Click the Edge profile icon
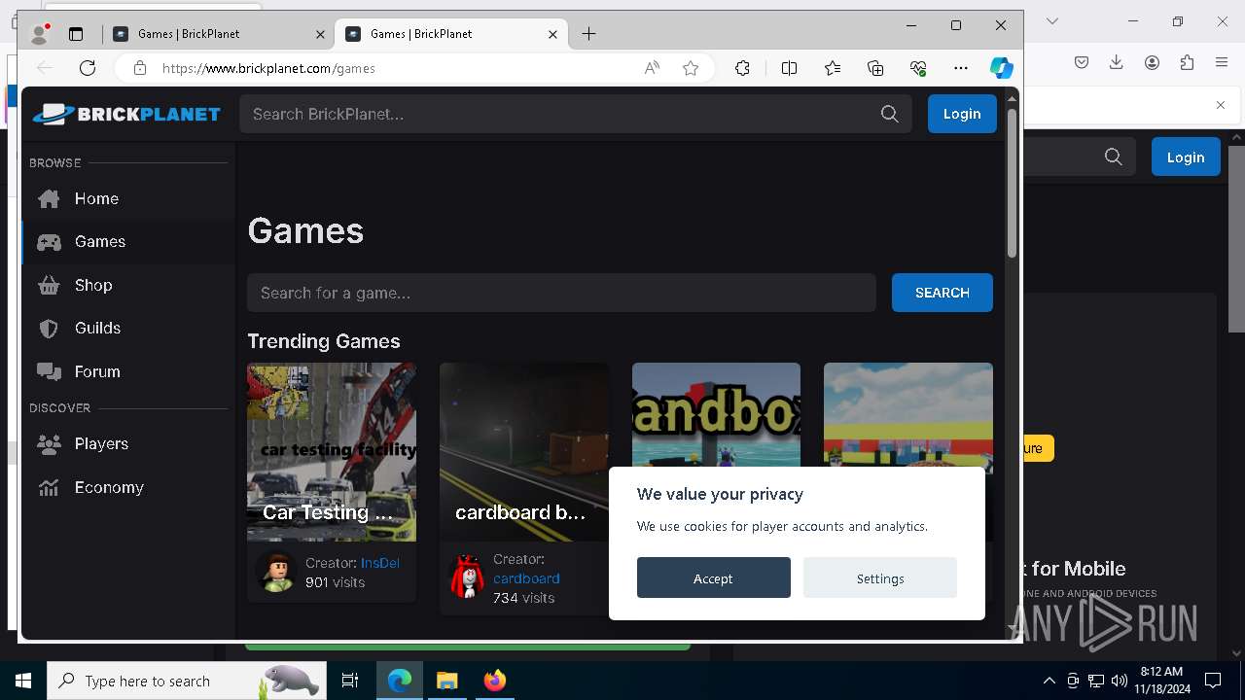This screenshot has height=700, width=1245. [x=40, y=34]
